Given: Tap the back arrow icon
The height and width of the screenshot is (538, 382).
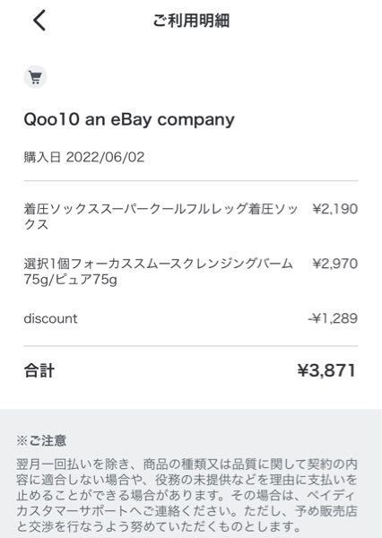Looking at the screenshot, I should (39, 21).
